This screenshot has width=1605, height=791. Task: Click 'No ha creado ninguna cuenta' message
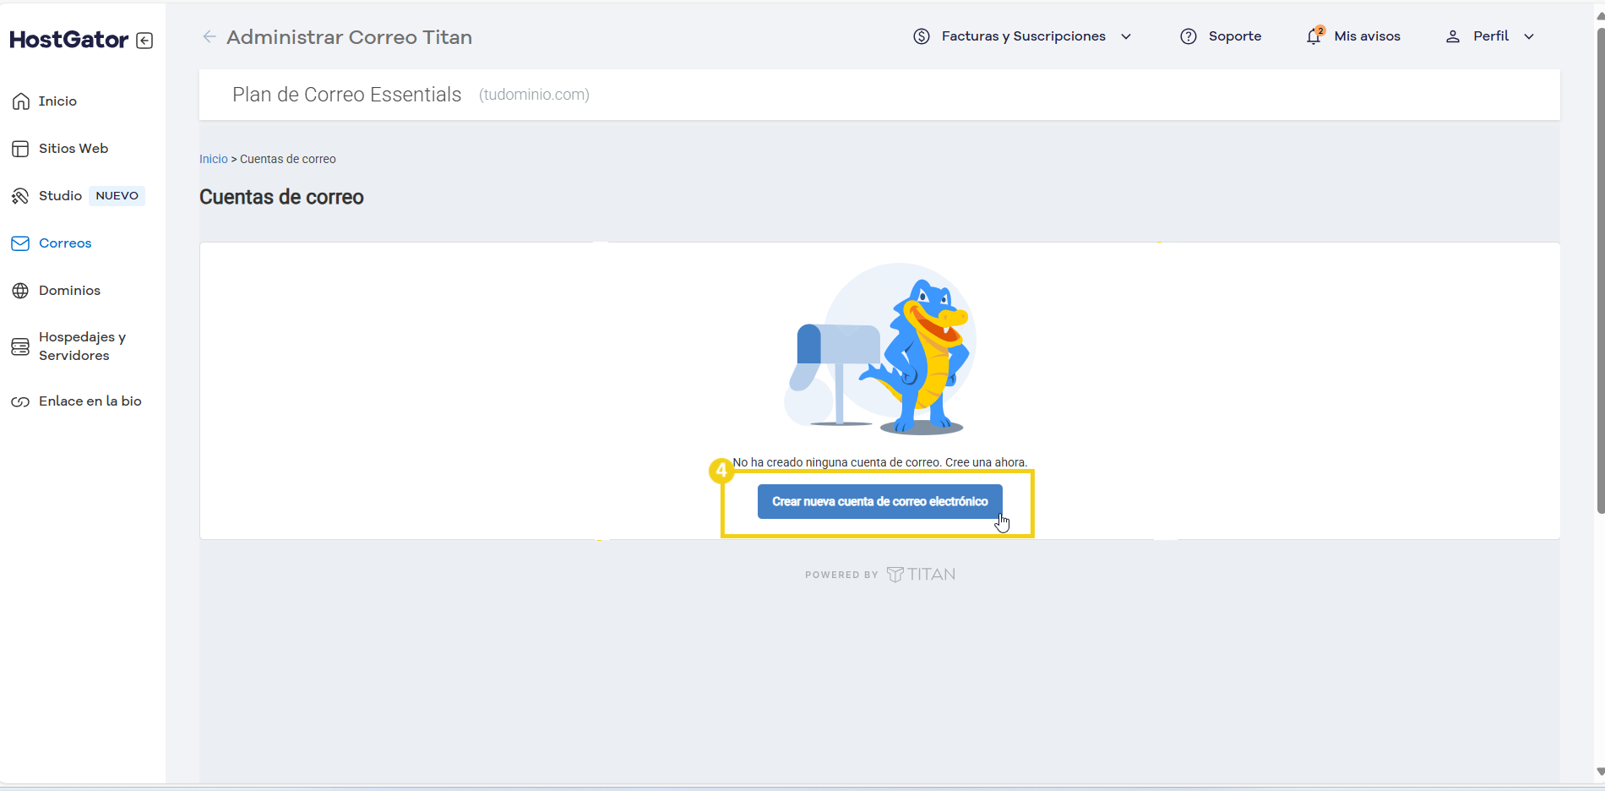tap(879, 463)
